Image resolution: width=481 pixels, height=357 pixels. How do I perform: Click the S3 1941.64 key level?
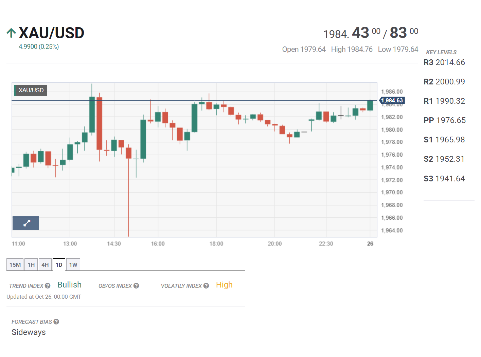444,179
